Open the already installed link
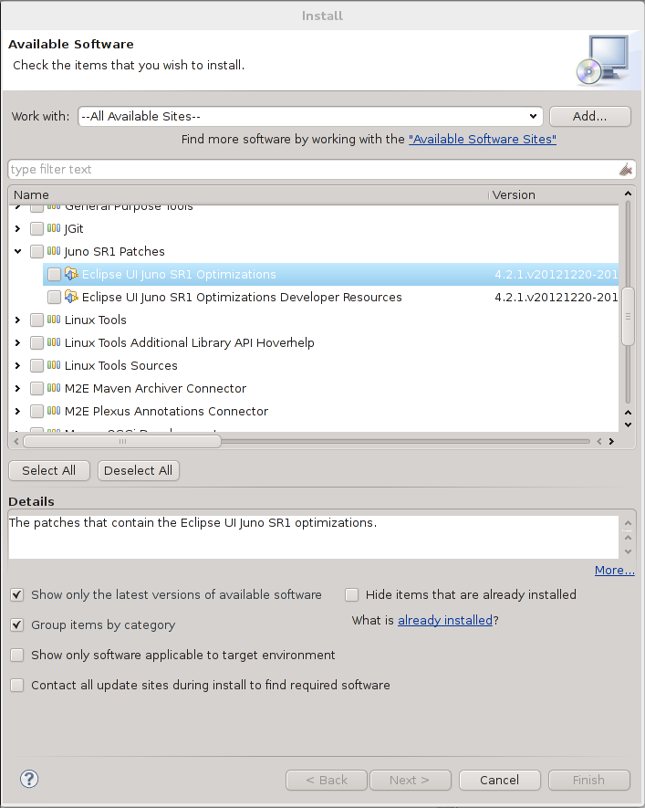This screenshot has width=645, height=808. tap(445, 620)
